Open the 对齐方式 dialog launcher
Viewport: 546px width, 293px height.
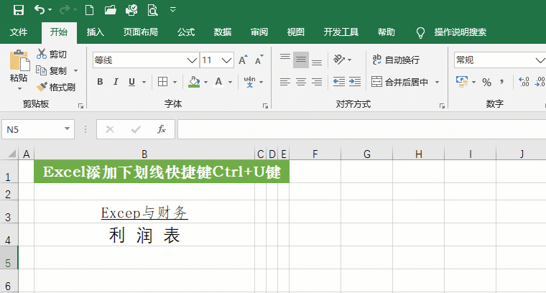coord(443,106)
